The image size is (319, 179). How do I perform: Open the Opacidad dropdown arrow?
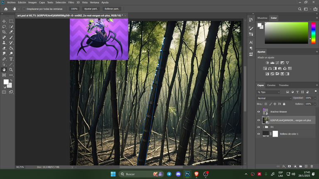[x=315, y=98]
